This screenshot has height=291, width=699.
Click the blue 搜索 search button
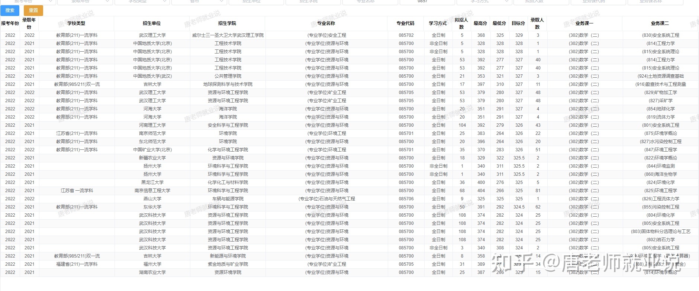pyautogui.click(x=10, y=10)
